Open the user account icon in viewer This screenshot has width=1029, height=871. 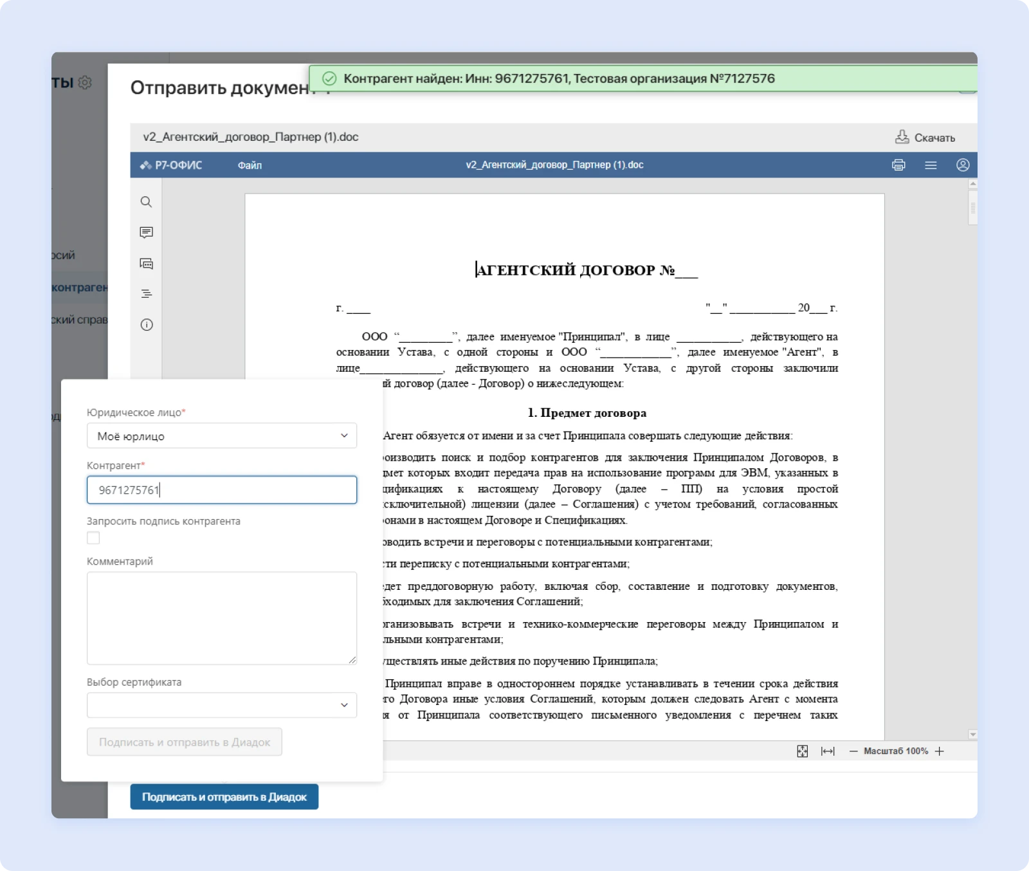tap(962, 165)
